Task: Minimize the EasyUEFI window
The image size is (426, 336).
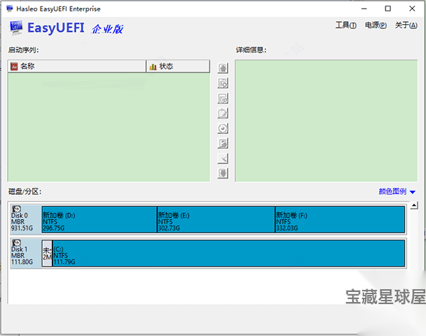Action: [x=364, y=9]
